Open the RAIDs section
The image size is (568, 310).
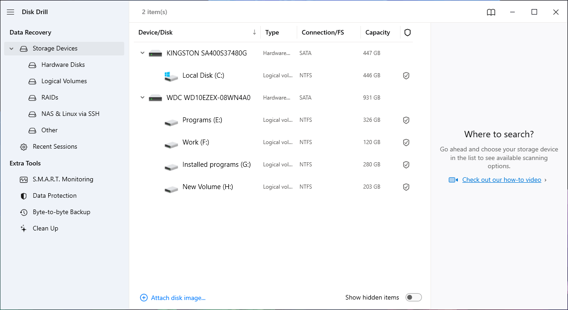pos(50,97)
